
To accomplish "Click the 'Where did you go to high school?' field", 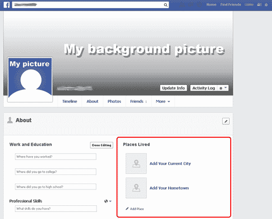I will pos(55,187).
